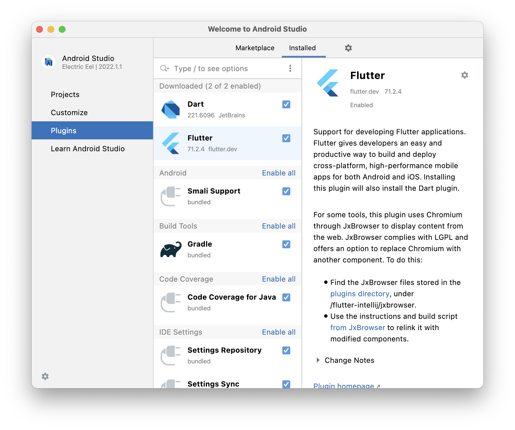Click Enable all for Build Tools
The image size is (515, 430).
click(x=279, y=226)
